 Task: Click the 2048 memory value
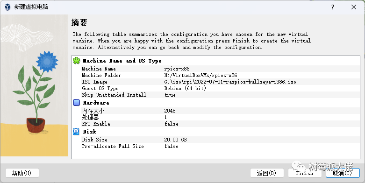[x=170, y=111]
